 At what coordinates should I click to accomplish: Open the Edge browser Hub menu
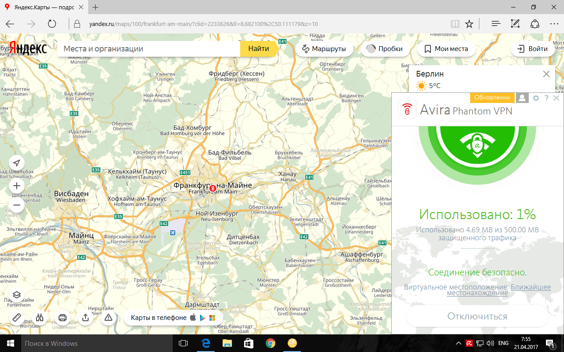click(x=496, y=24)
